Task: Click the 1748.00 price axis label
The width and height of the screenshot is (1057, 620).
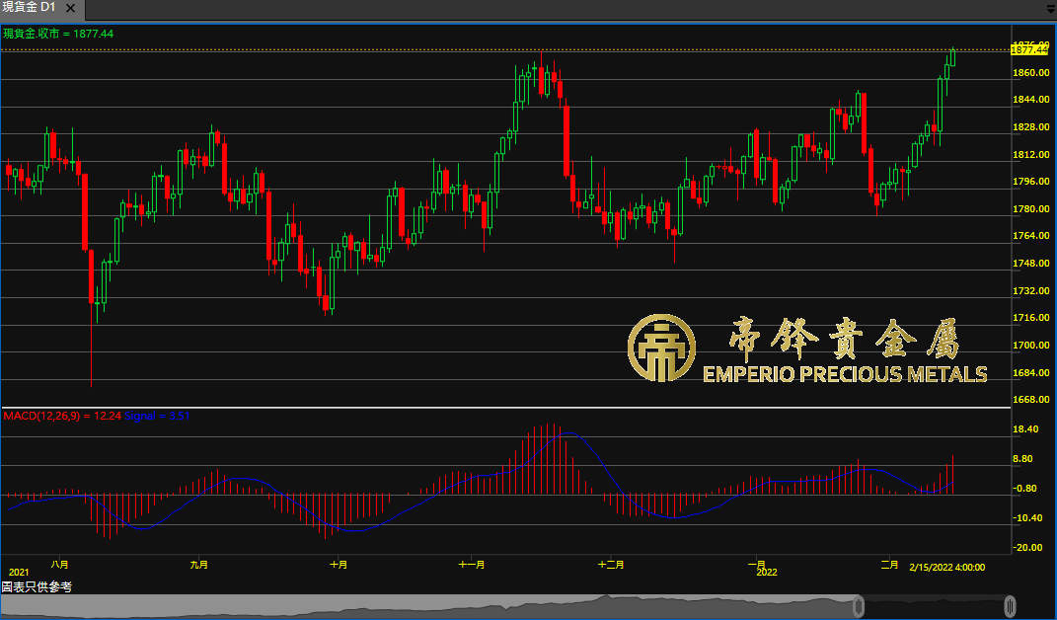Action: point(1031,264)
